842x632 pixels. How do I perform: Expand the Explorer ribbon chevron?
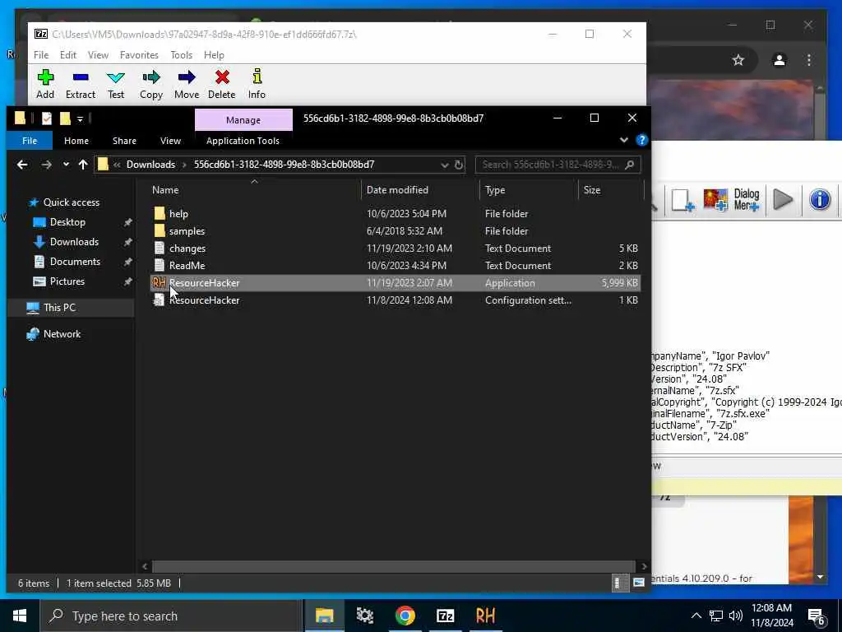[623, 140]
